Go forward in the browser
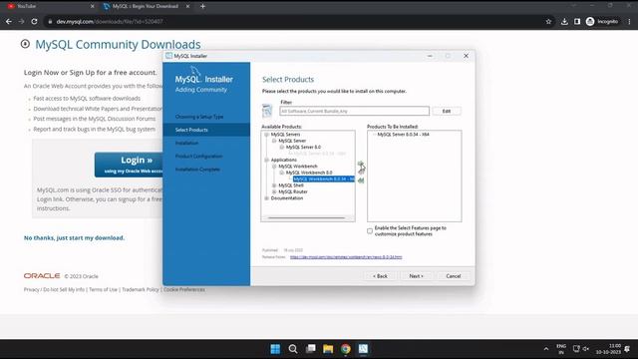The image size is (638, 359). coord(21,21)
